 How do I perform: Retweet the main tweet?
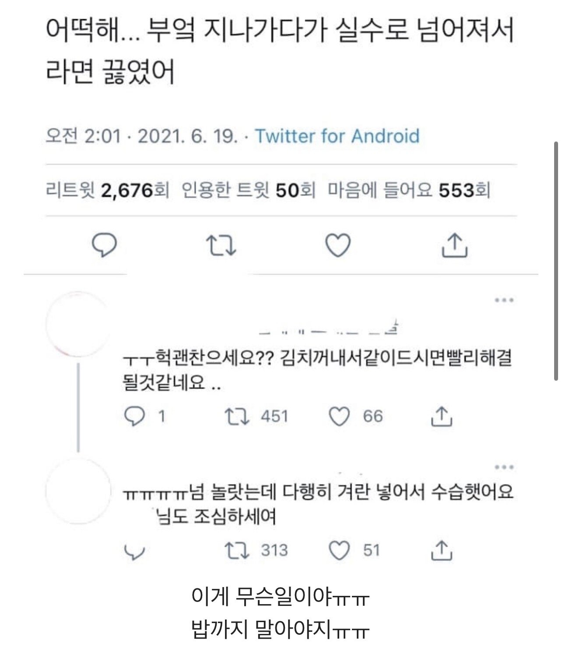[221, 245]
